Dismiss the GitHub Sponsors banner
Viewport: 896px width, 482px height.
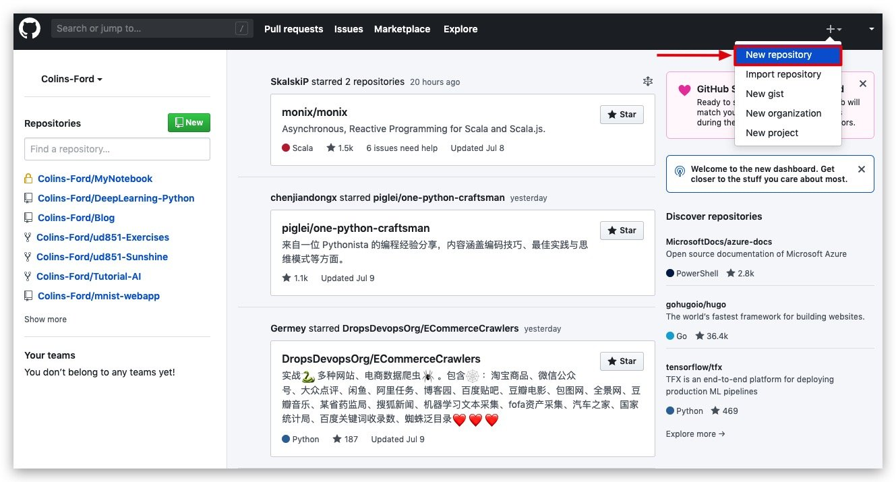pos(862,84)
